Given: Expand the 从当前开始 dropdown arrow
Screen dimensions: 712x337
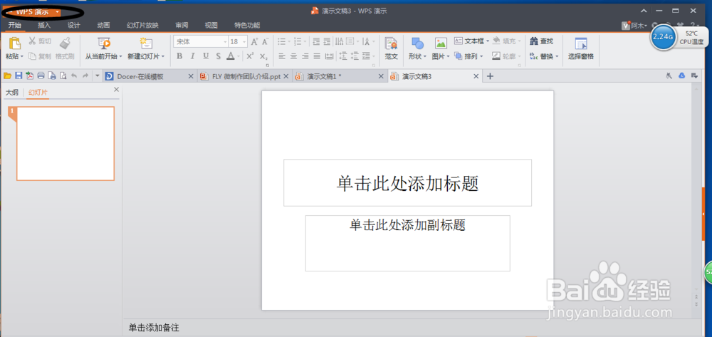Looking at the screenshot, I should (x=121, y=57).
